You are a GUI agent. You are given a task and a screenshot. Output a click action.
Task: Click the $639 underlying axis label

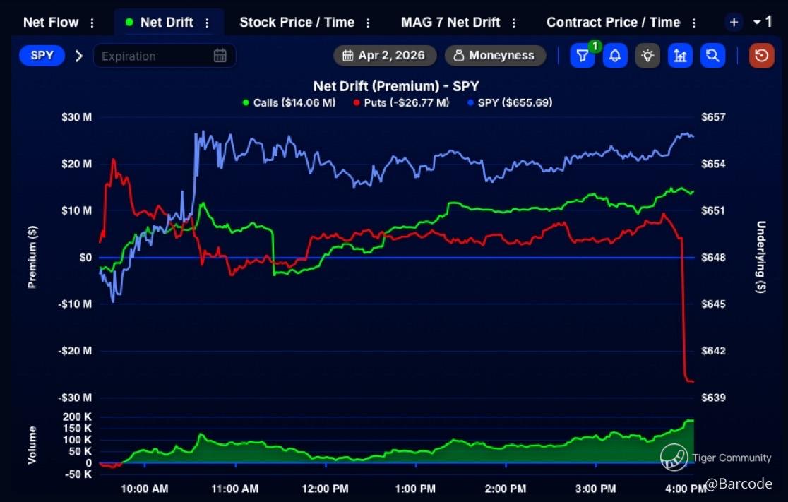pyautogui.click(x=714, y=398)
